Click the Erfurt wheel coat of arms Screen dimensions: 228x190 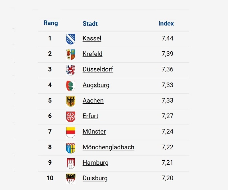click(x=71, y=116)
